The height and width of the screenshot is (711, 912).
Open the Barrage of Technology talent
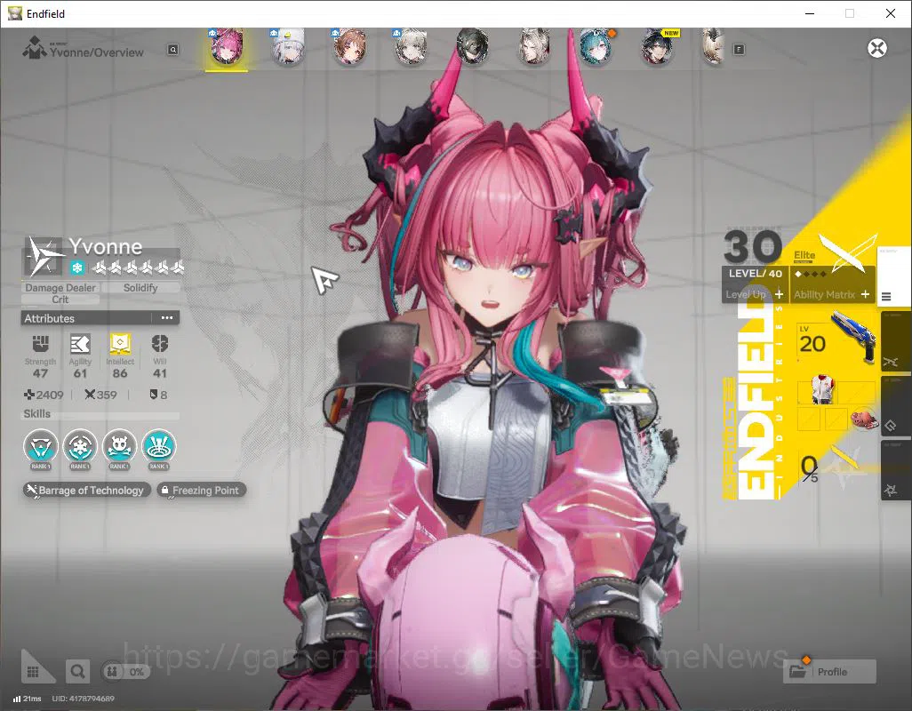(x=87, y=491)
